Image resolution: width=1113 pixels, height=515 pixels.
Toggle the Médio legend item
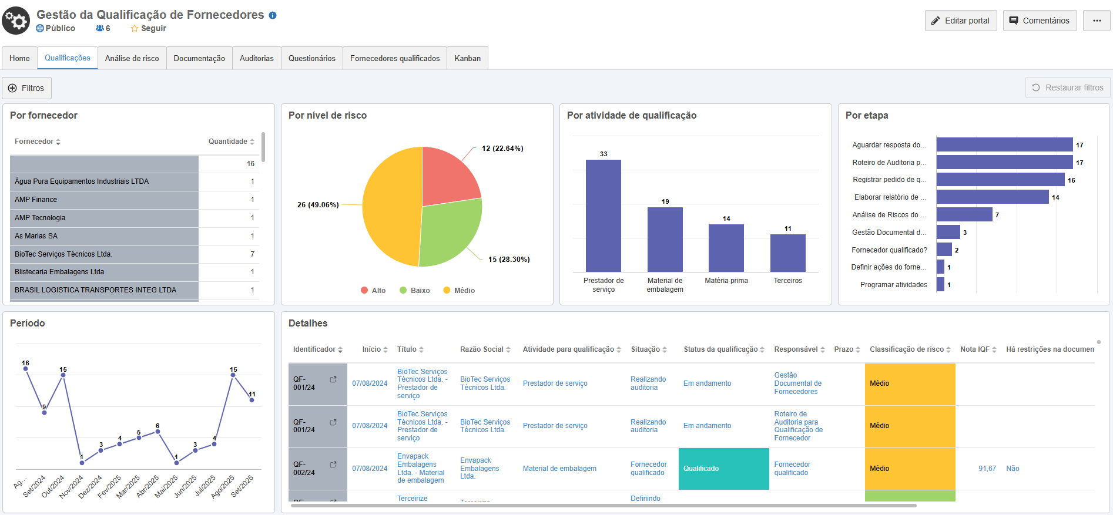[x=458, y=291]
